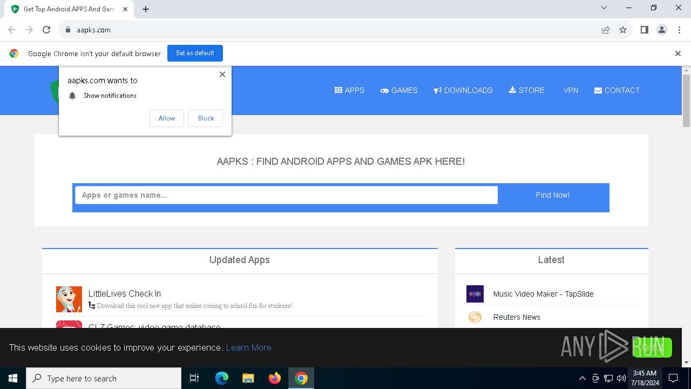Open LittleLives Check In app link
691x389 pixels.
click(125, 293)
